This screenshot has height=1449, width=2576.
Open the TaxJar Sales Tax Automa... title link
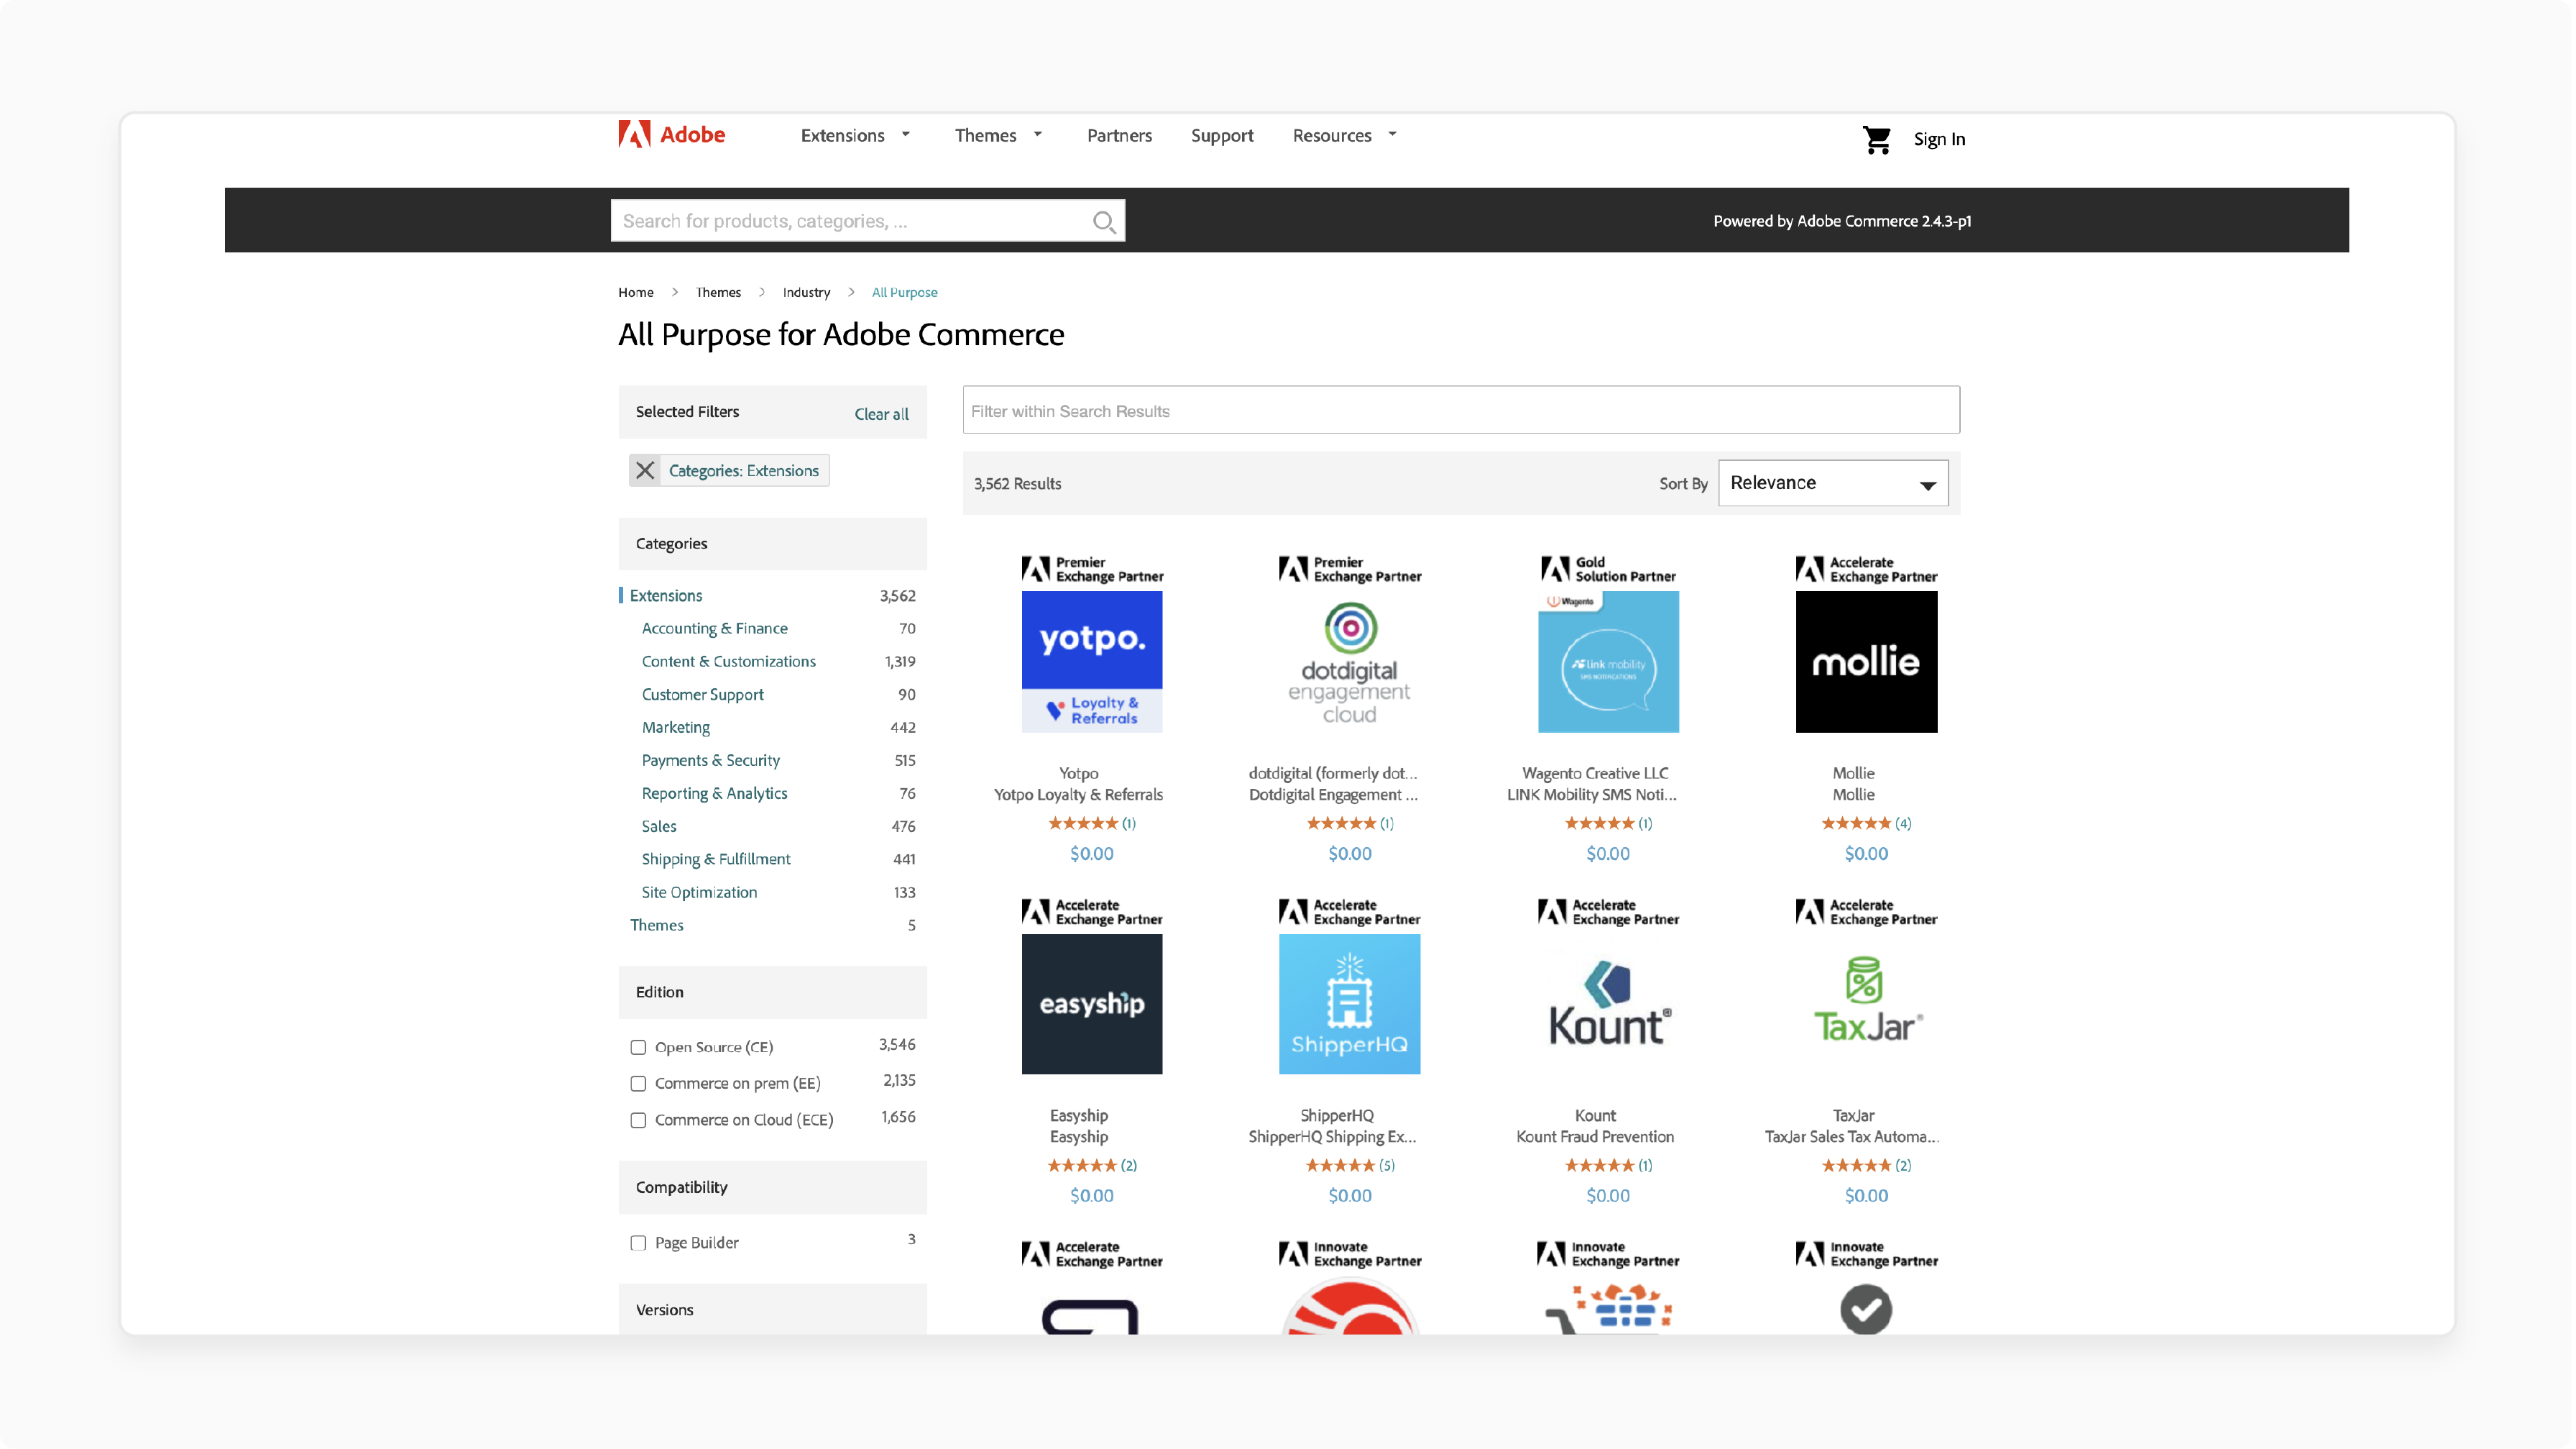(x=1851, y=1137)
